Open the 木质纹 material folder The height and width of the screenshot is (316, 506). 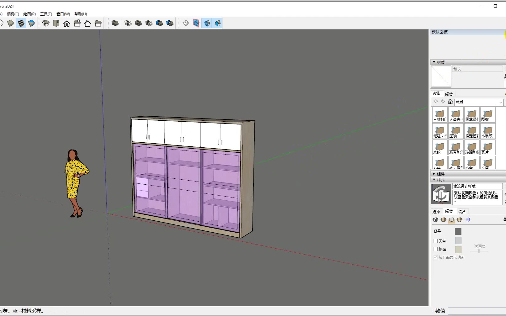pos(487,131)
